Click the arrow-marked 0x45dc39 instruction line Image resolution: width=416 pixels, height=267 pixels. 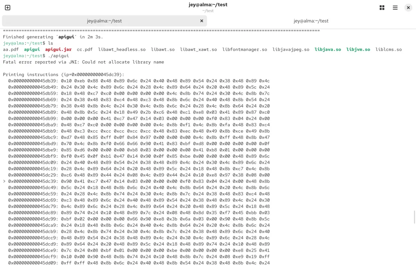[x=136, y=181]
